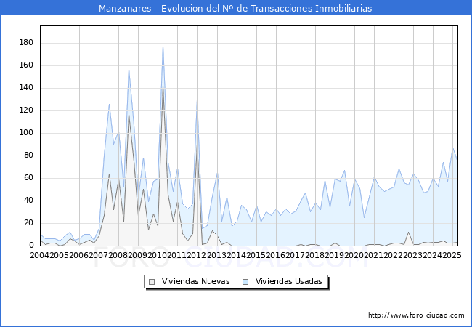
Task: Click the y-axis value 160
Action: [26, 65]
